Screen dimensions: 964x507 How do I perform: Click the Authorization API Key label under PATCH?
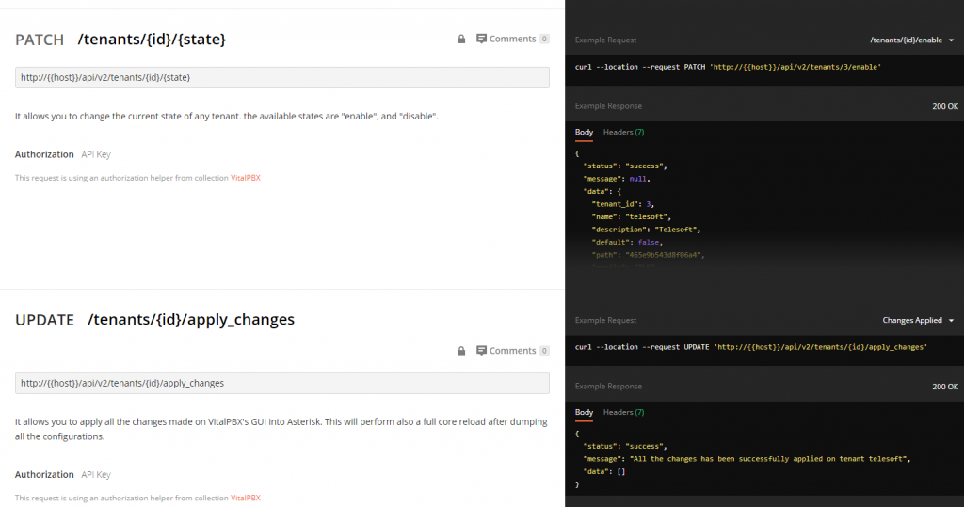[63, 154]
